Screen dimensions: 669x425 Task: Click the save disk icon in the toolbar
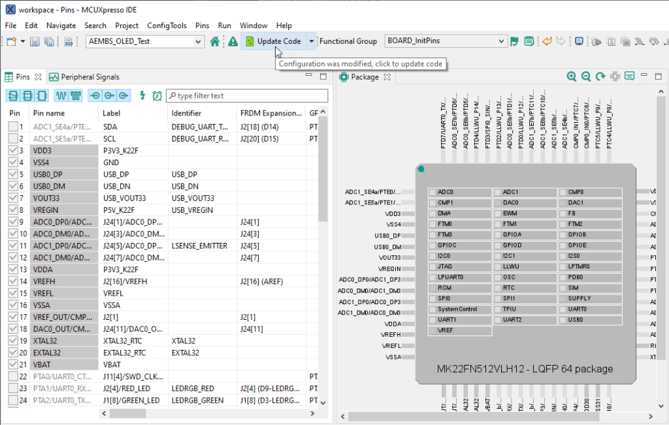[x=35, y=41]
